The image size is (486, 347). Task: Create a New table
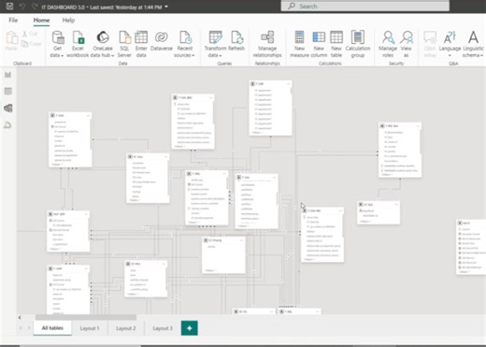(x=336, y=44)
